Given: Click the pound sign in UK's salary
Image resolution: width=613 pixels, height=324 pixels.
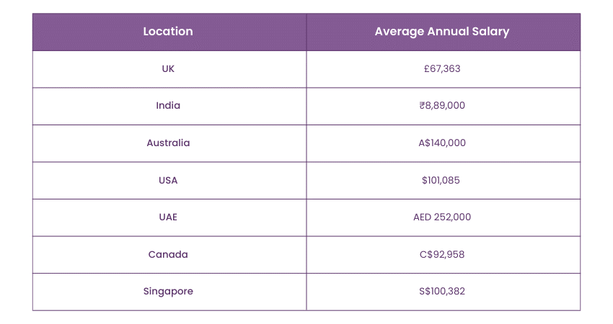Looking at the screenshot, I should click(x=426, y=69).
